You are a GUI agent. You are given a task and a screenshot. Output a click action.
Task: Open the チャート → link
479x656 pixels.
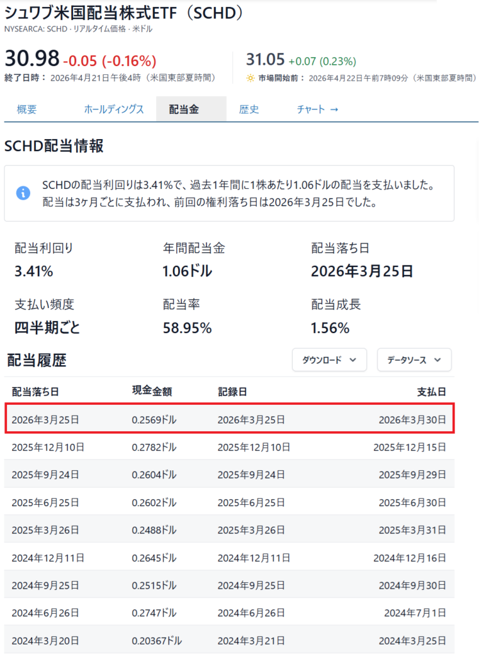point(317,110)
